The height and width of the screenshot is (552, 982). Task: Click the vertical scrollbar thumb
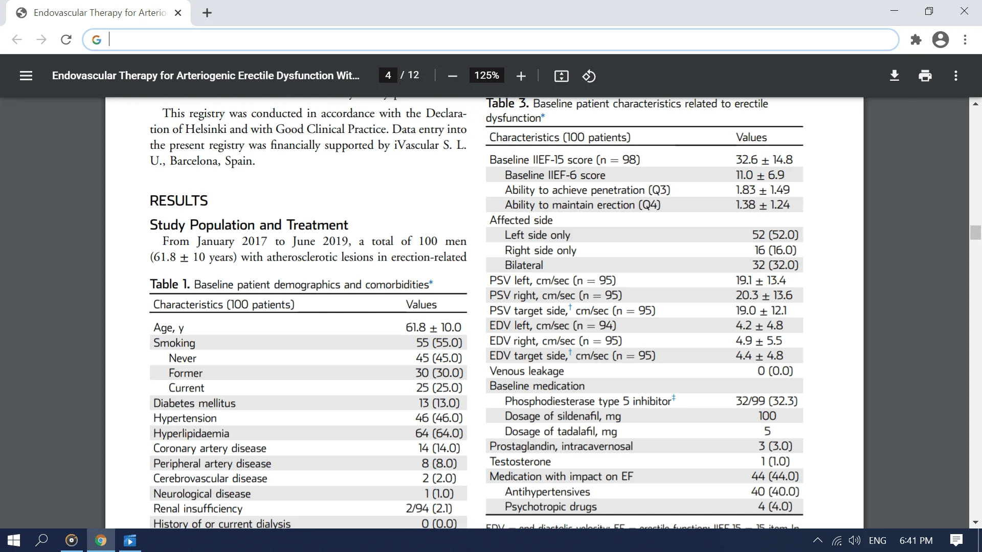pyautogui.click(x=975, y=232)
